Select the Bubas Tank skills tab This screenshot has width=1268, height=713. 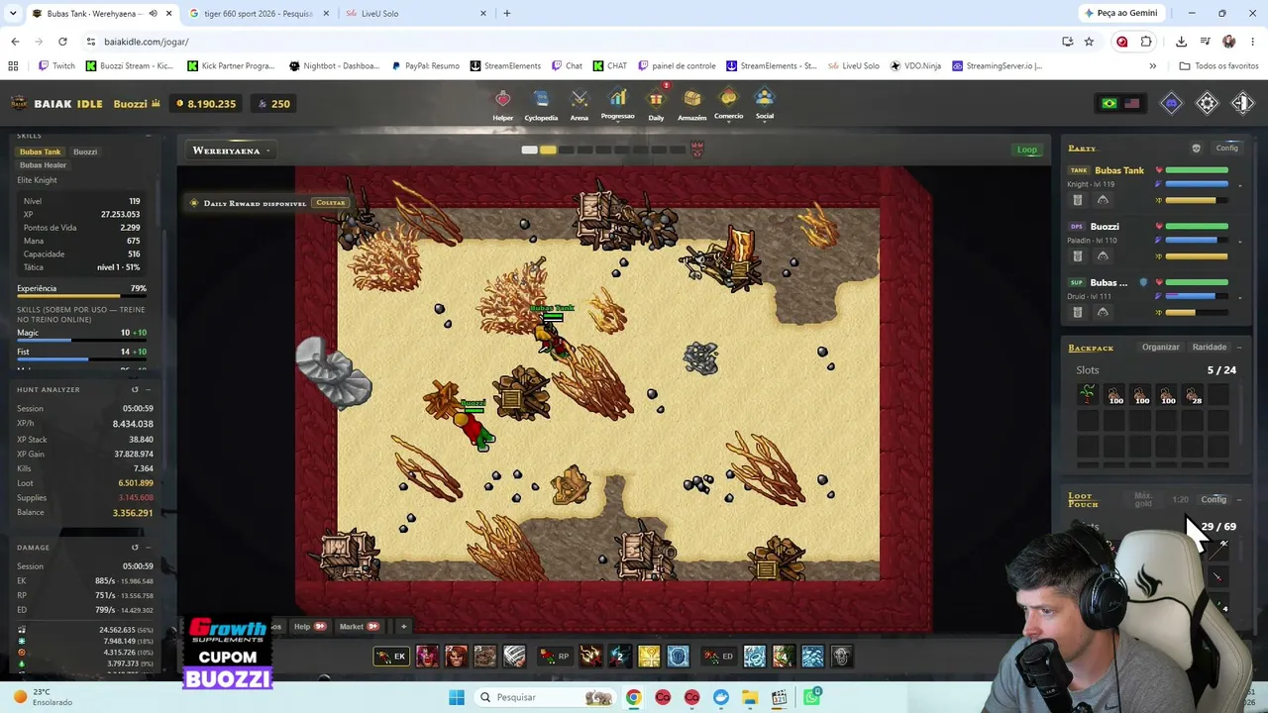(40, 152)
